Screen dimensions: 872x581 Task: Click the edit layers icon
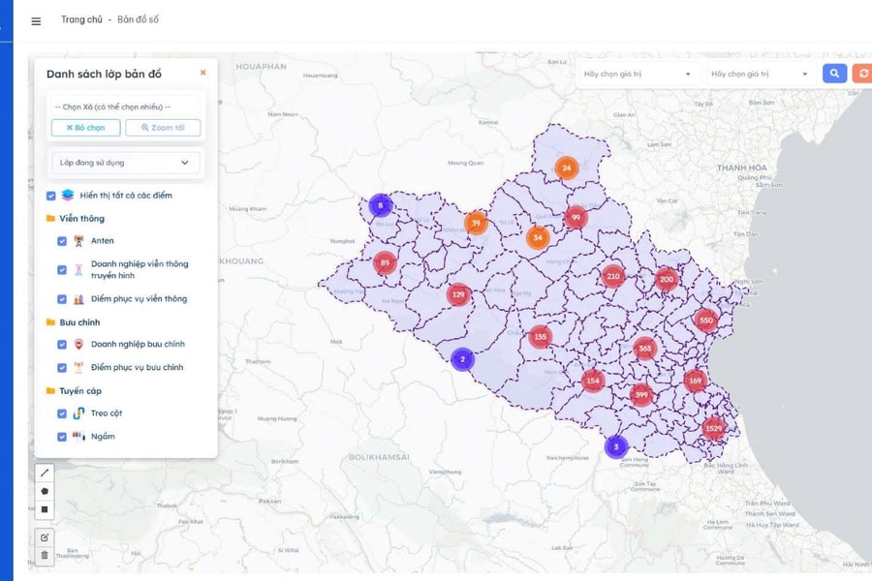(44, 537)
